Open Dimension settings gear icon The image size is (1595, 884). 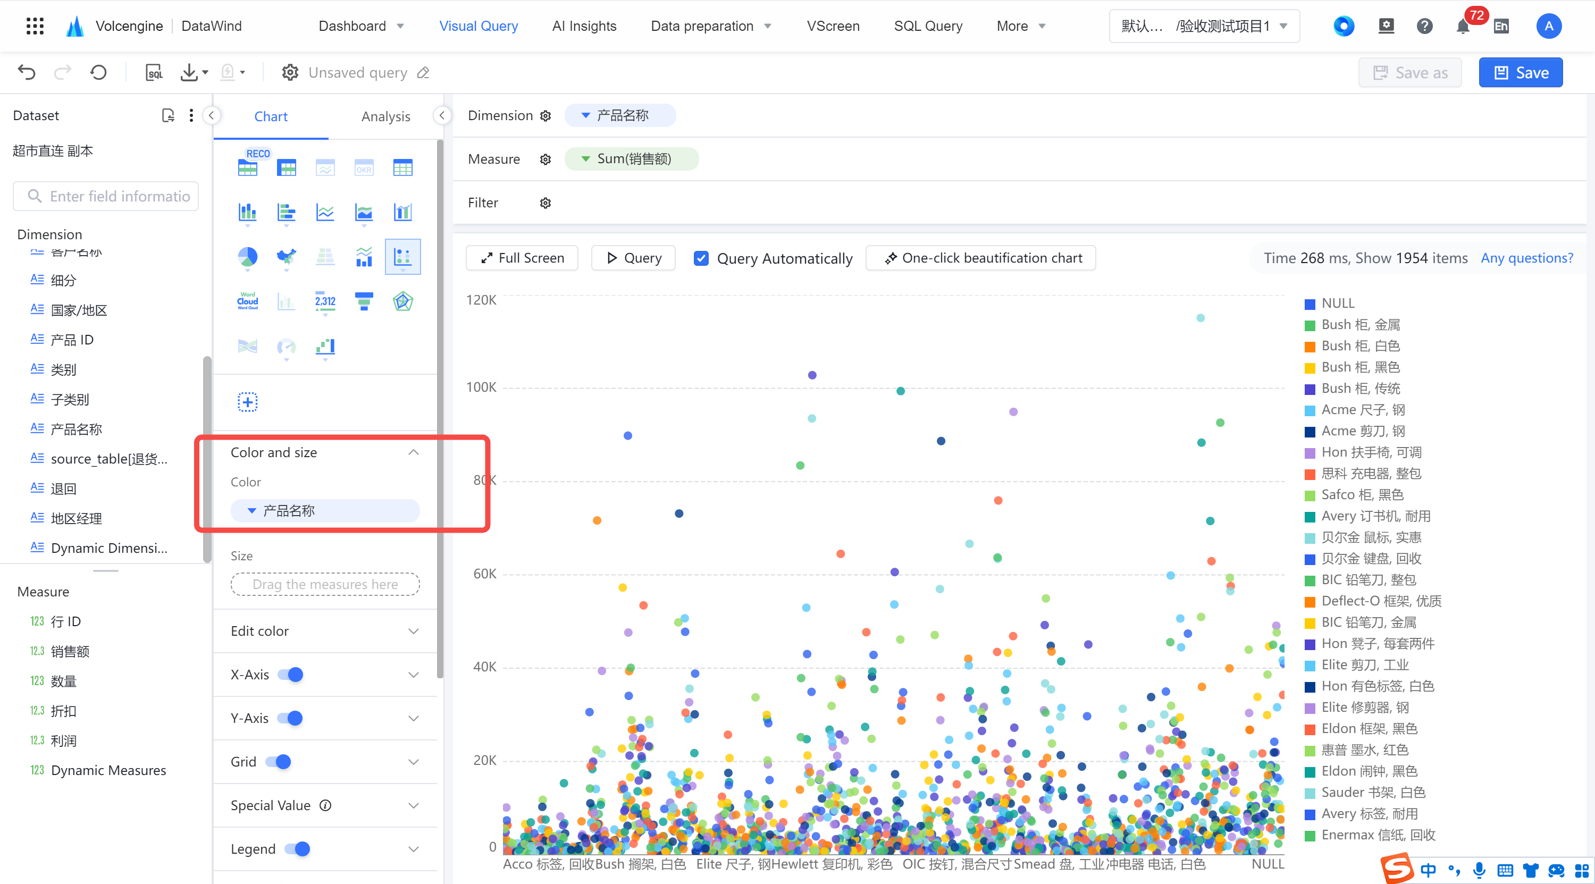(x=545, y=116)
